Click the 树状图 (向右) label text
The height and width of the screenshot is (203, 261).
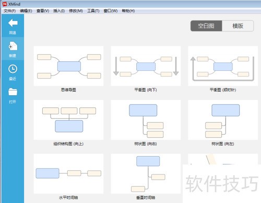pos(146,144)
